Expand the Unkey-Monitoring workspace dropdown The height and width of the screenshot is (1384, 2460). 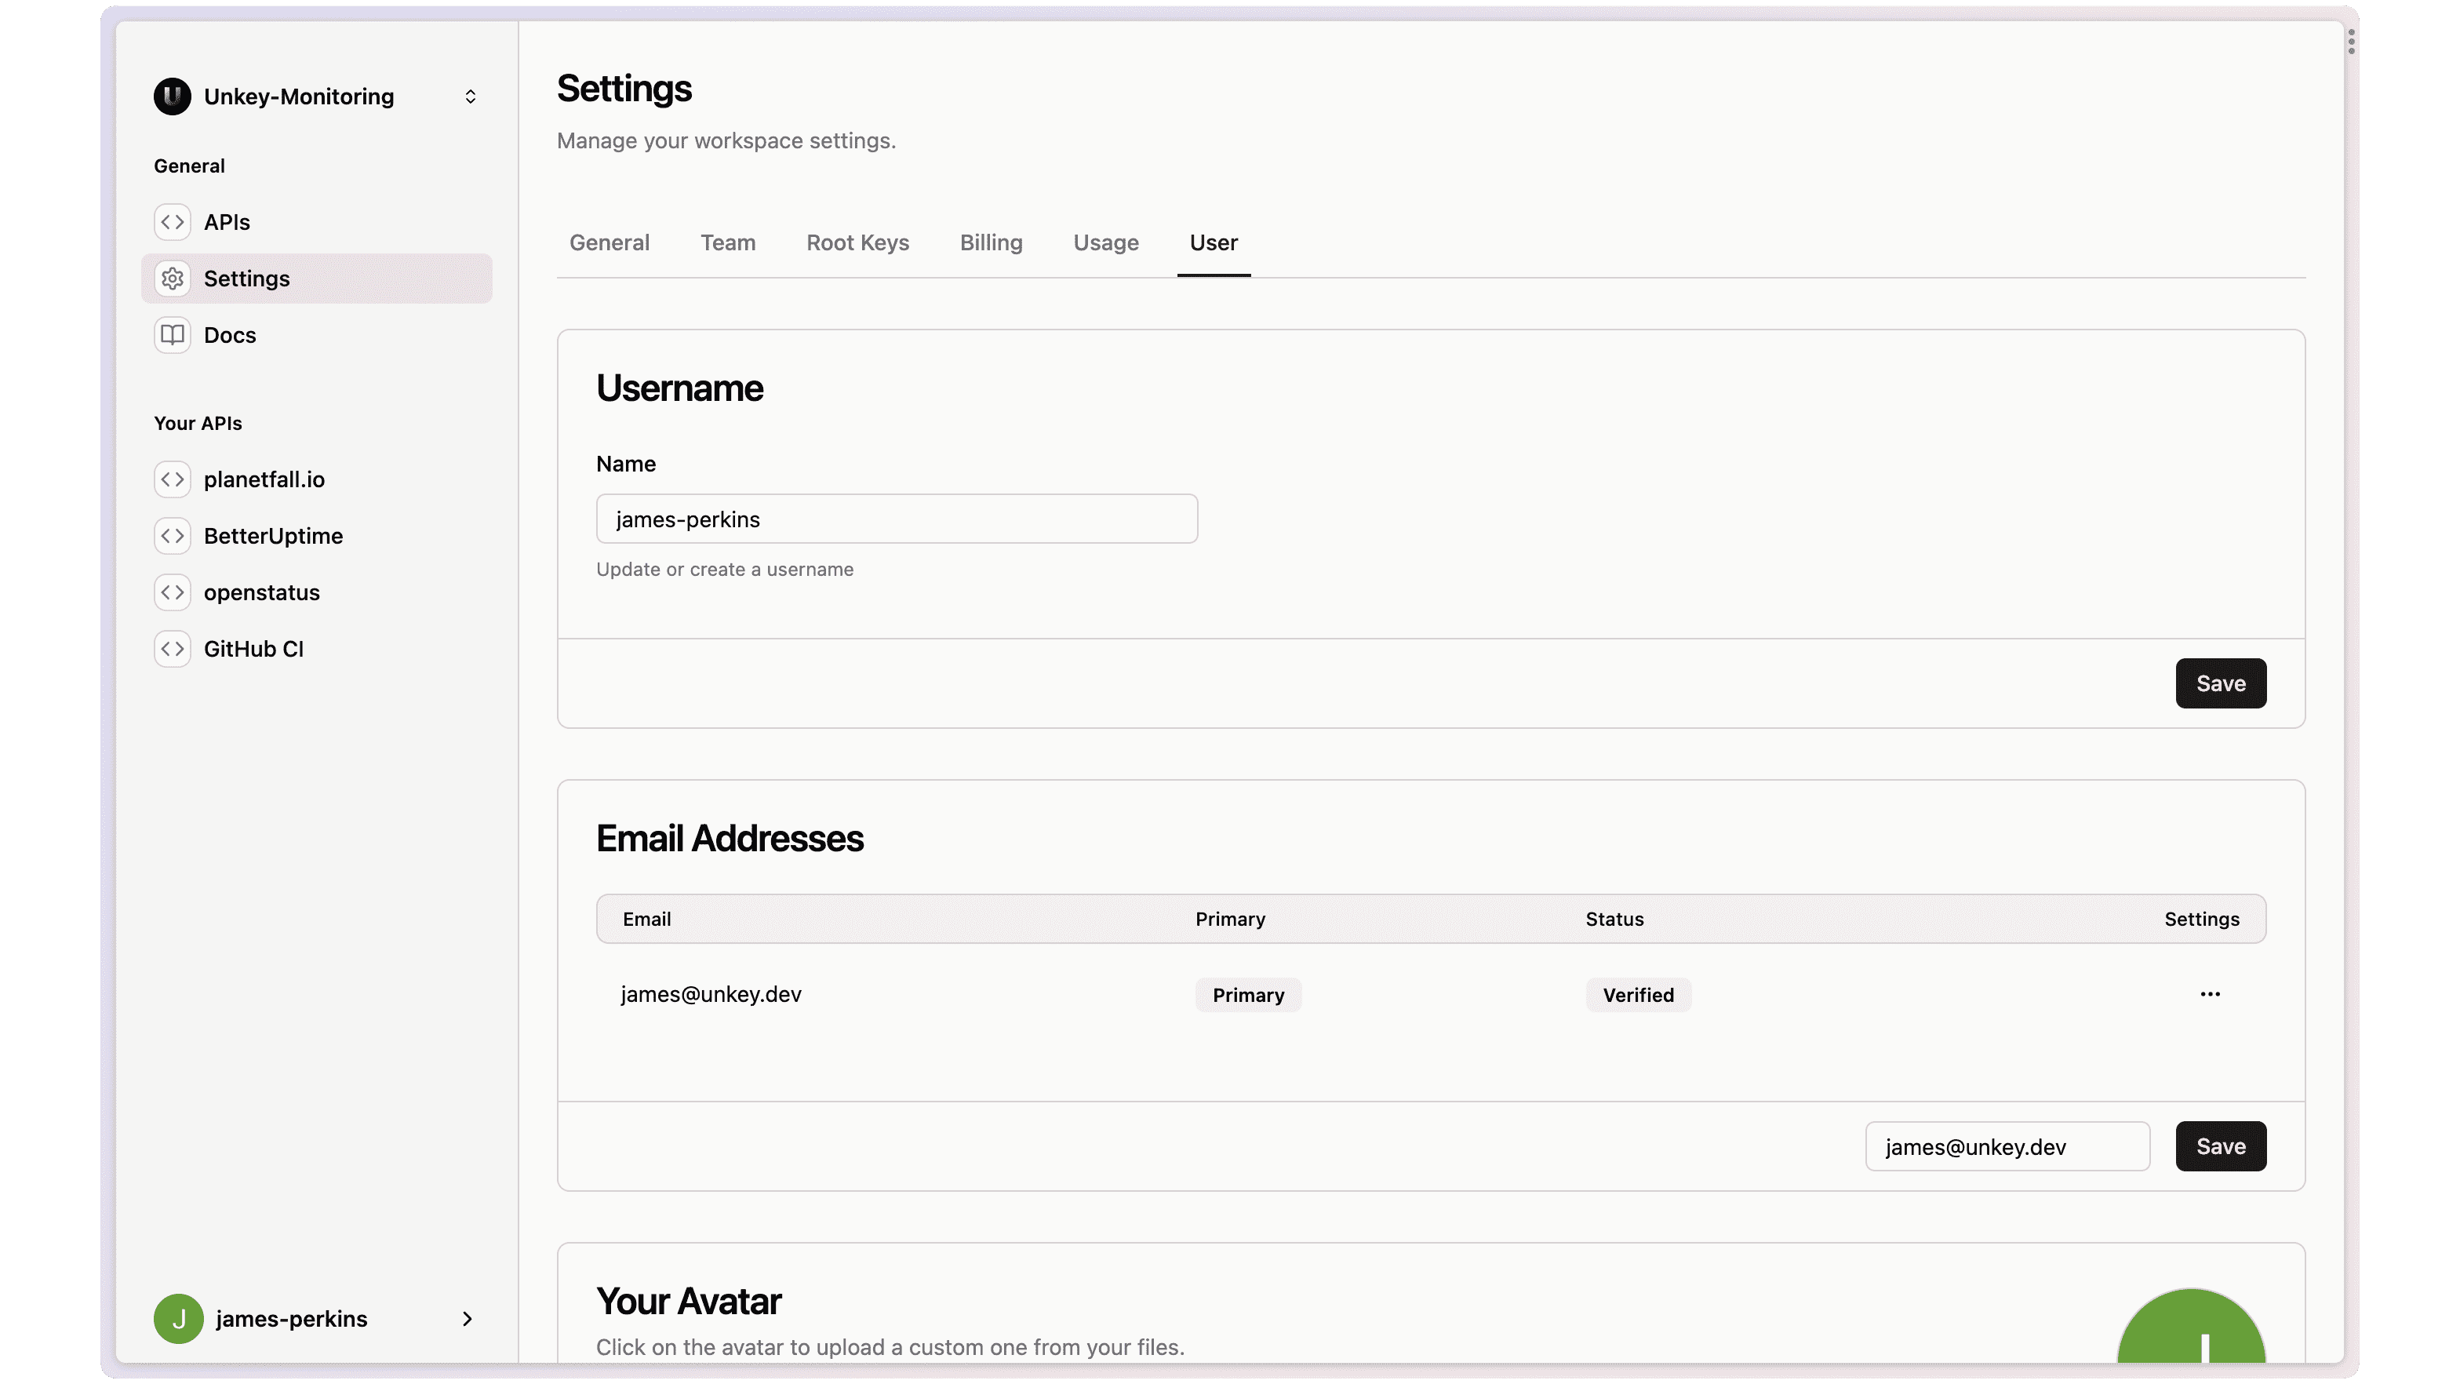[470, 95]
